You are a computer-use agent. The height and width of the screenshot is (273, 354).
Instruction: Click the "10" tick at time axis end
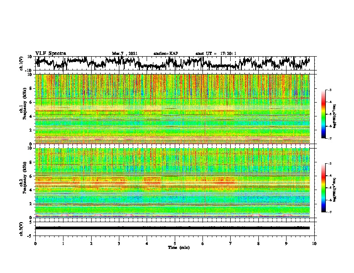(314, 244)
